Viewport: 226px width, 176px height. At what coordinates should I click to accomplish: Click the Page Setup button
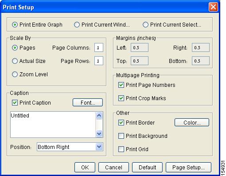click(x=188, y=168)
